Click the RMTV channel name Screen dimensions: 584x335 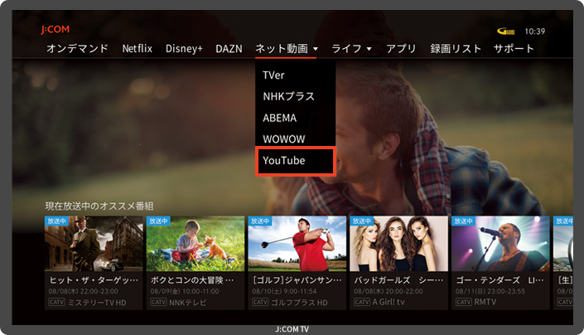click(x=485, y=302)
